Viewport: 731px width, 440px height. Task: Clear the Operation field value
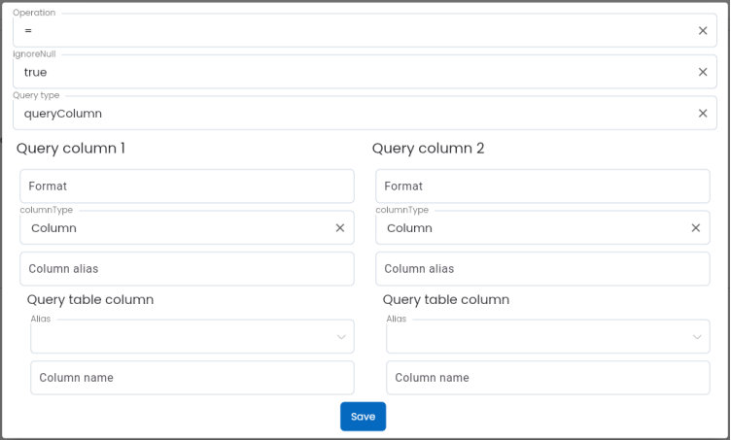[x=703, y=31]
